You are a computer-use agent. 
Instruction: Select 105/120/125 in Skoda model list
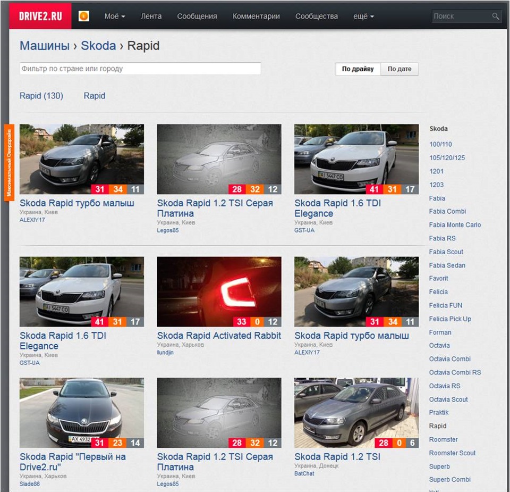447,158
